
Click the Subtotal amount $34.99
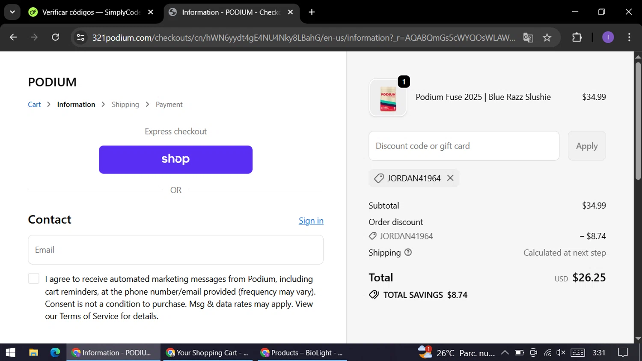tap(594, 206)
